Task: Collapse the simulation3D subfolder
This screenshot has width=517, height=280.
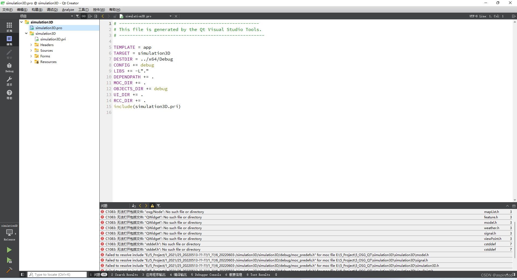Action: pos(26,33)
